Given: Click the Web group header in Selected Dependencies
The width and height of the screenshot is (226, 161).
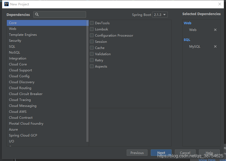Looking at the screenshot, I should pos(187,23).
